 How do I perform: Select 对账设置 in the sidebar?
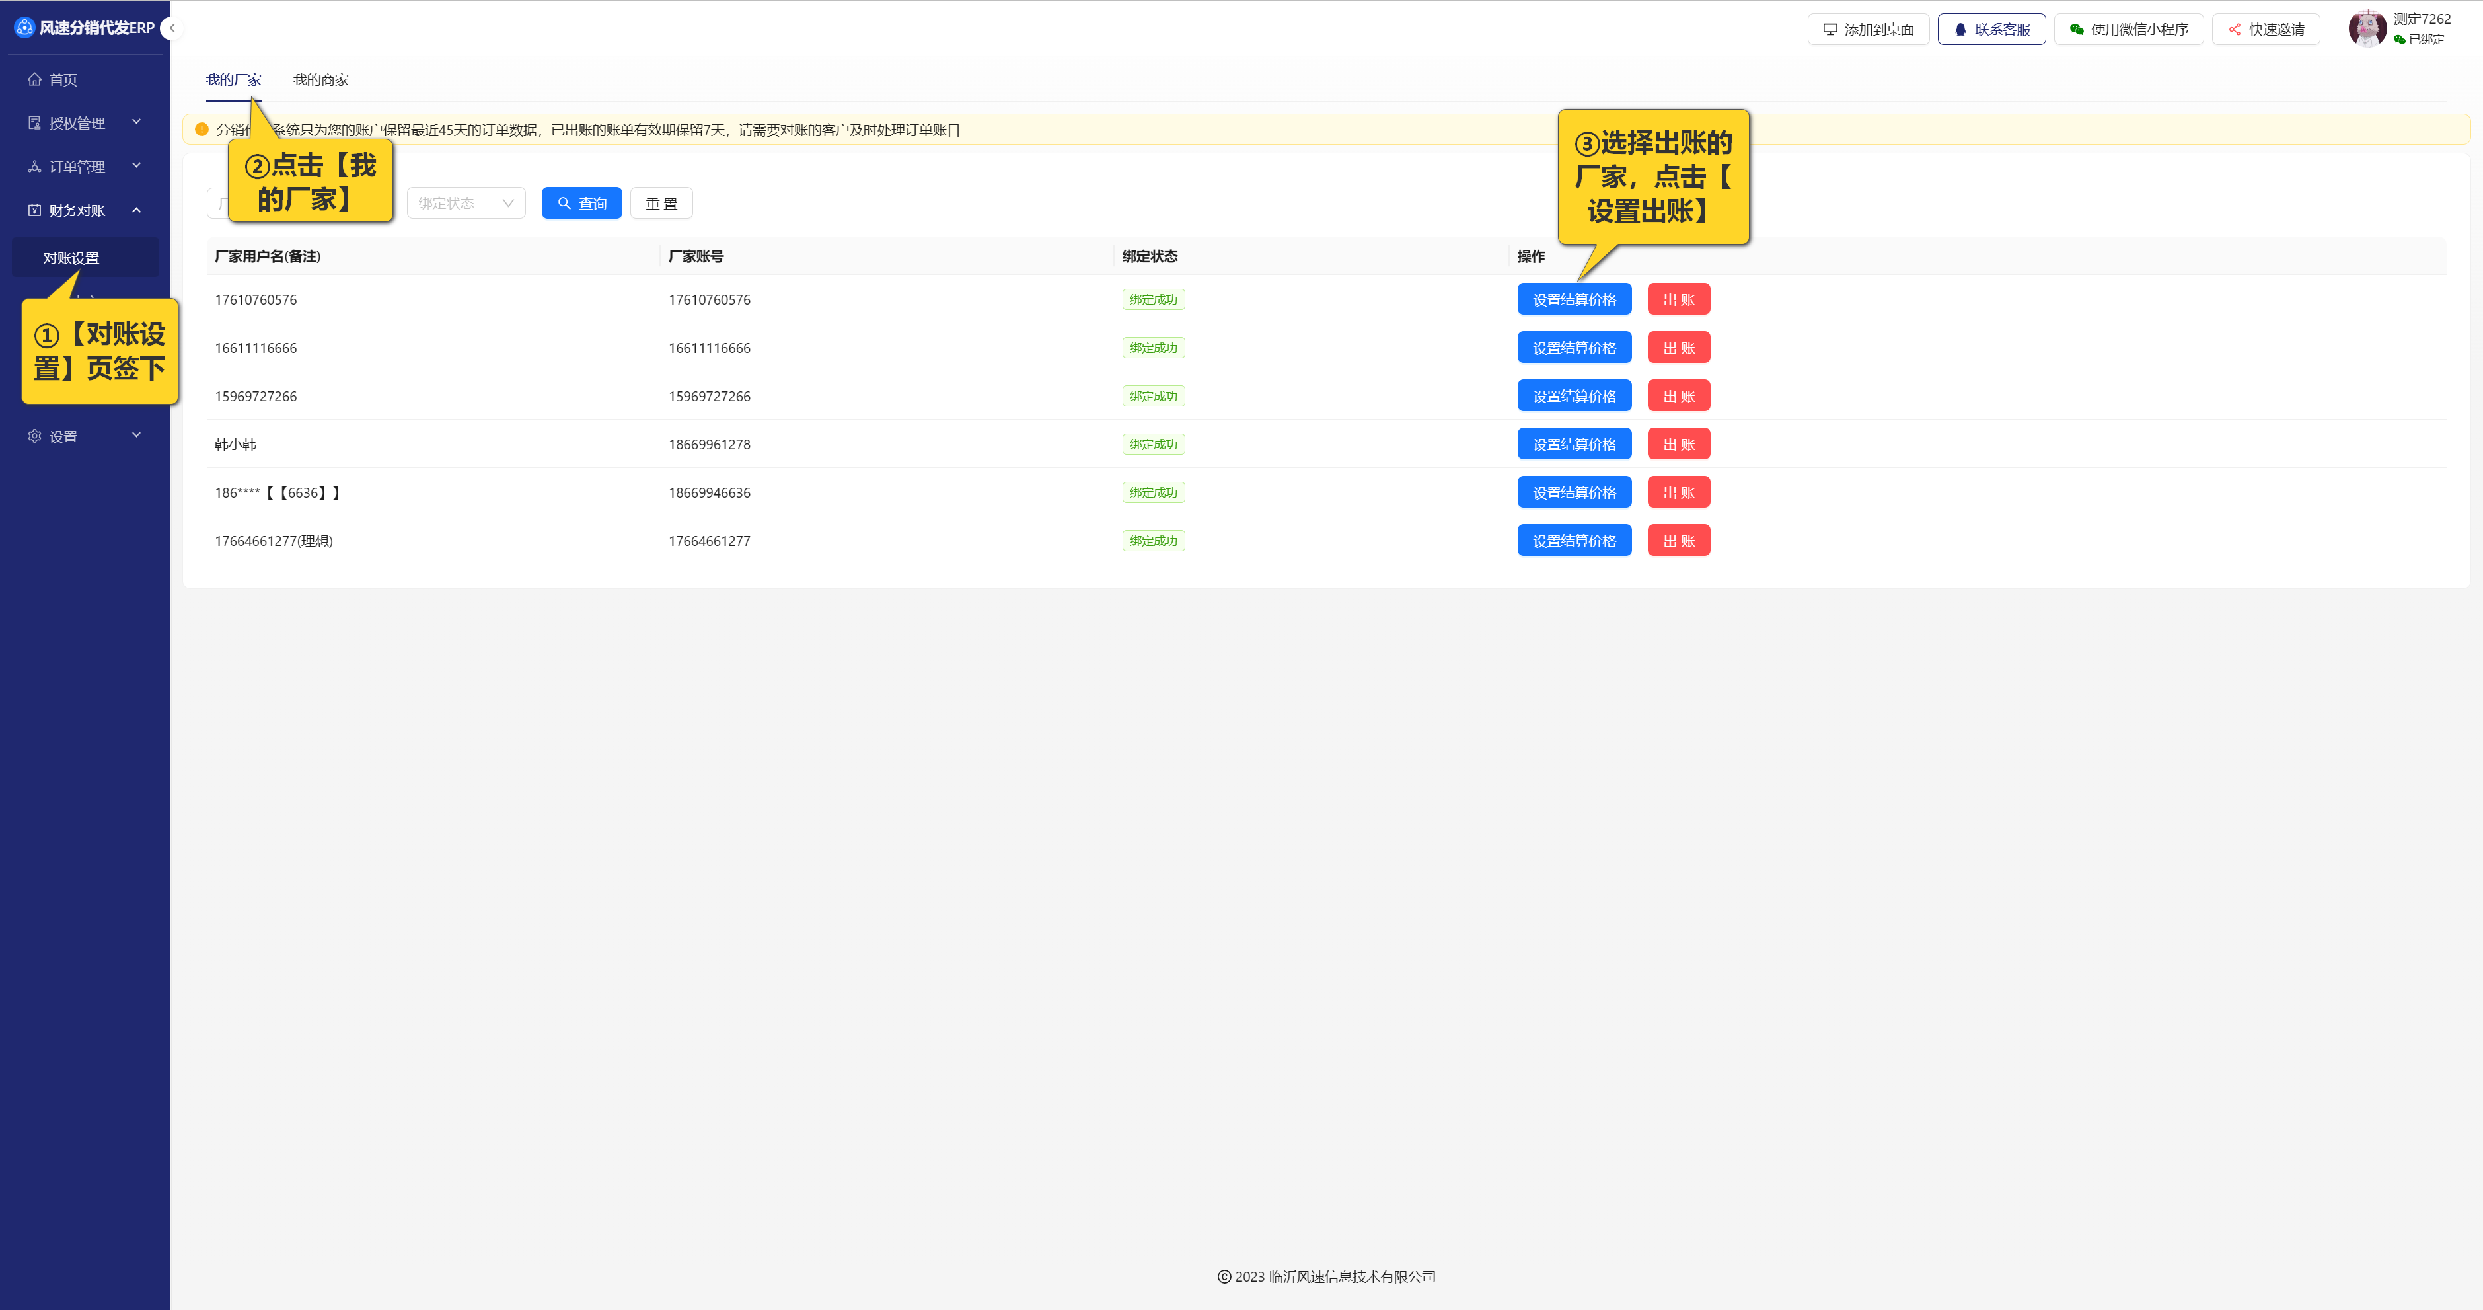(x=71, y=258)
